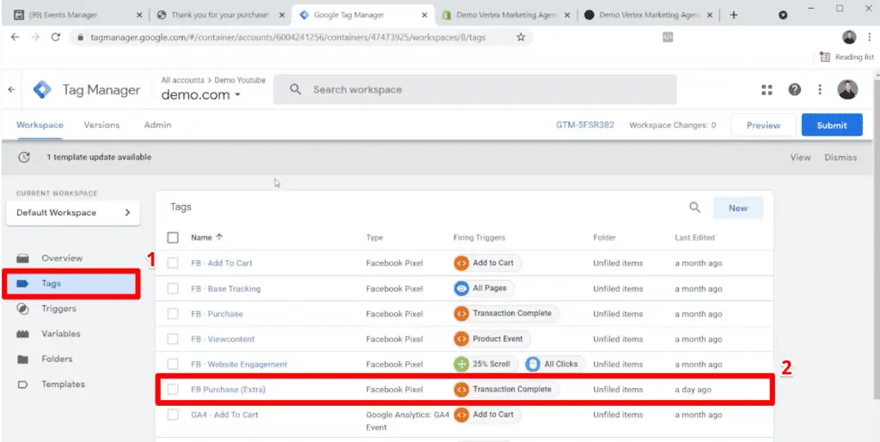Click the Tag Manager logo icon
880x442 pixels.
(42, 89)
